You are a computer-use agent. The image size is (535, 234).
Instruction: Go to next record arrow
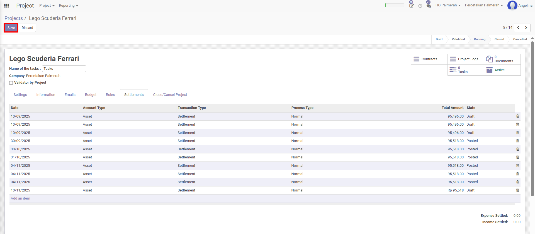pos(526,28)
